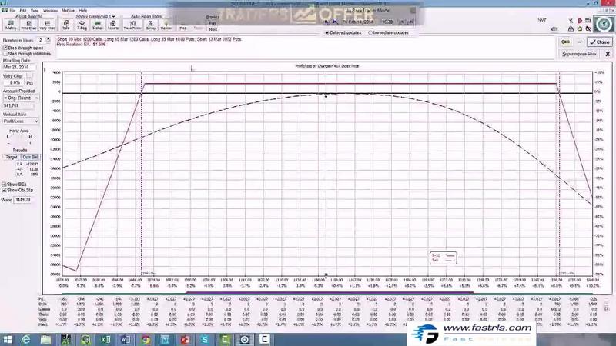The height and width of the screenshot is (346, 616).
Task: Open the T.Log trade log icon
Action: [x=82, y=25]
